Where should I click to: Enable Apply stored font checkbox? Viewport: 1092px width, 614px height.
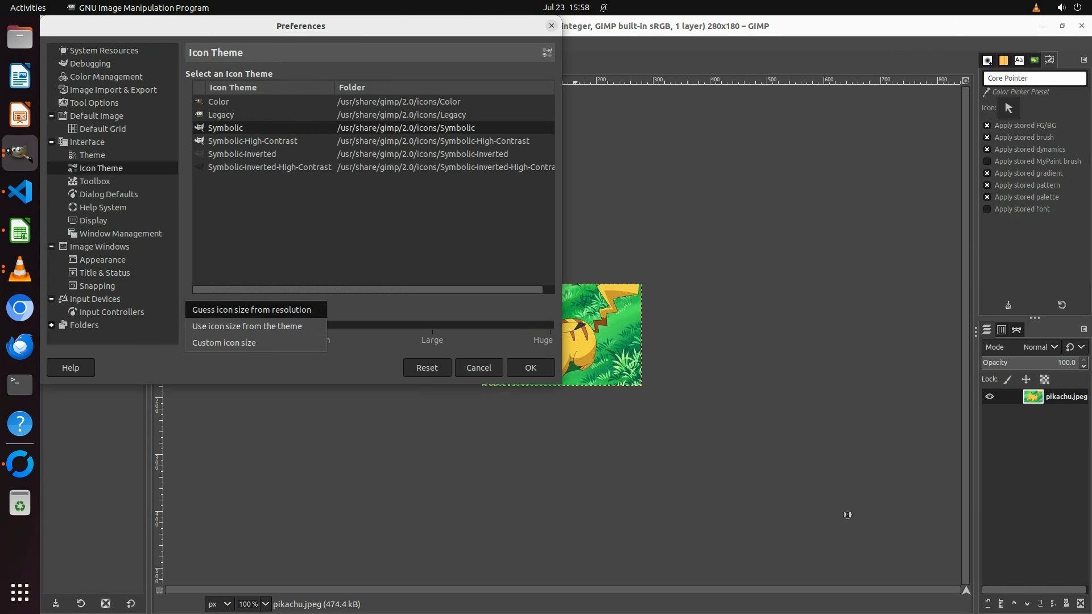point(987,209)
